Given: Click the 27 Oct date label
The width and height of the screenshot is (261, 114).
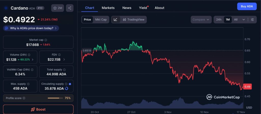Looking at the screenshot, I should [x=131, y=112].
